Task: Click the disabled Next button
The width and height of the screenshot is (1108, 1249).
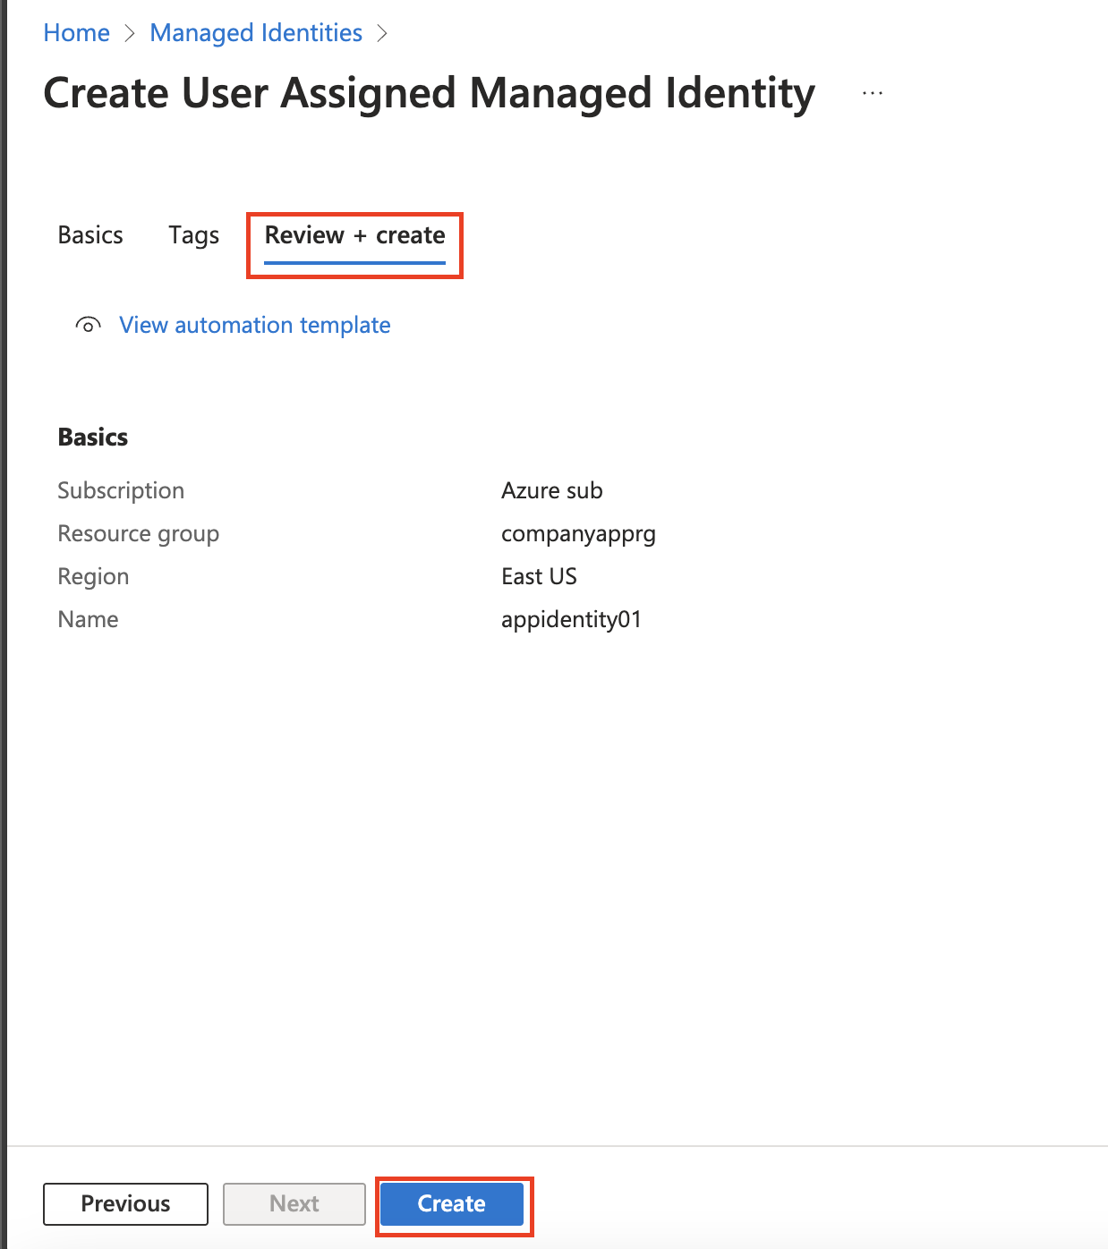Action: click(x=294, y=1204)
